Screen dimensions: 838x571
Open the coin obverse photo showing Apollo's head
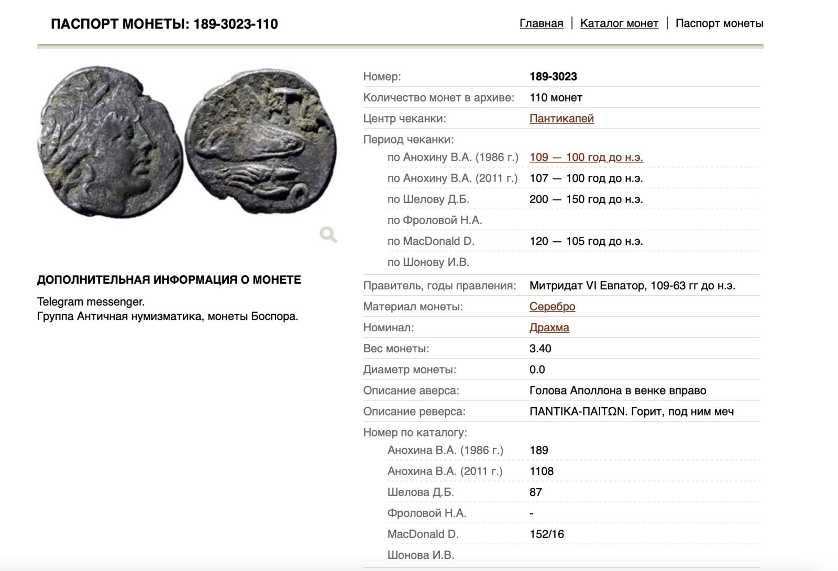point(111,142)
